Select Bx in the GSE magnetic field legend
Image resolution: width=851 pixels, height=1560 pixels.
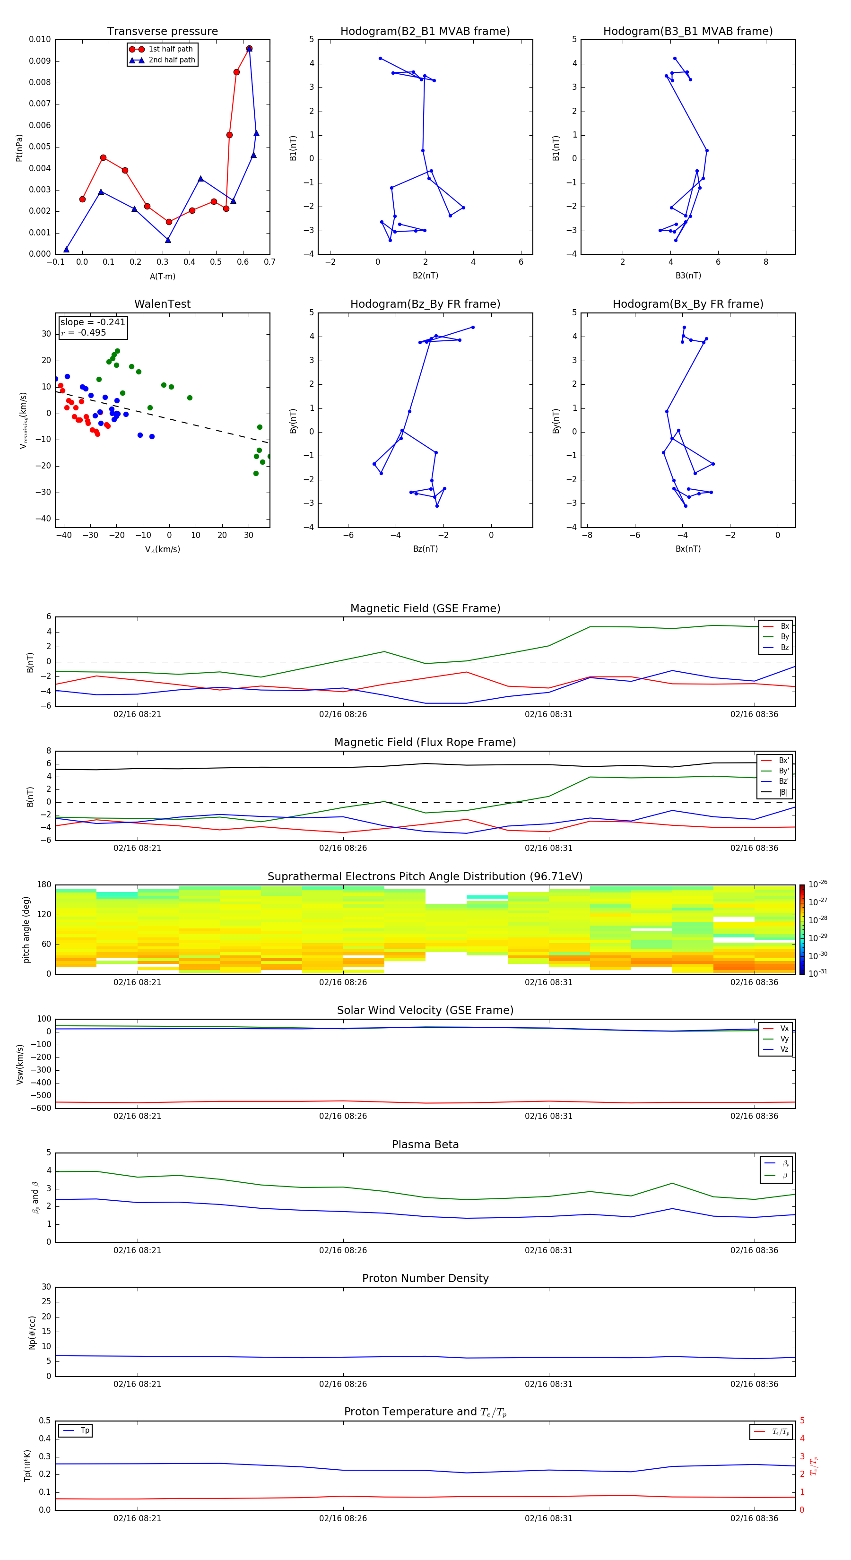click(x=776, y=626)
